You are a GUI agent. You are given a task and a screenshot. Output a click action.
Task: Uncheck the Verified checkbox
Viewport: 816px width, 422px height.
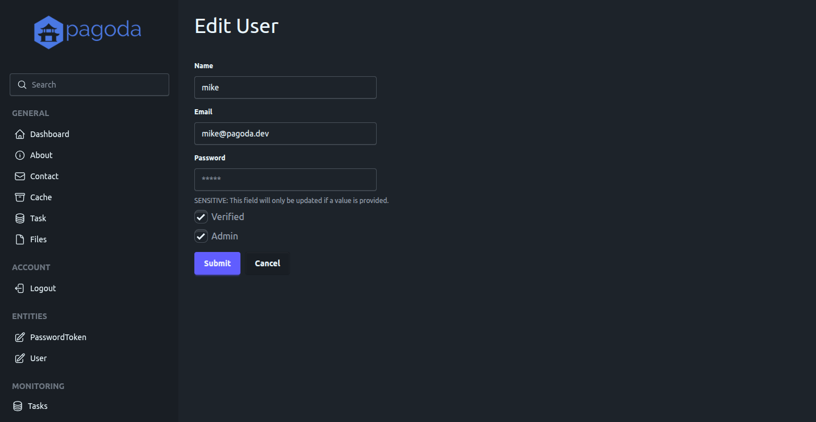click(x=201, y=217)
